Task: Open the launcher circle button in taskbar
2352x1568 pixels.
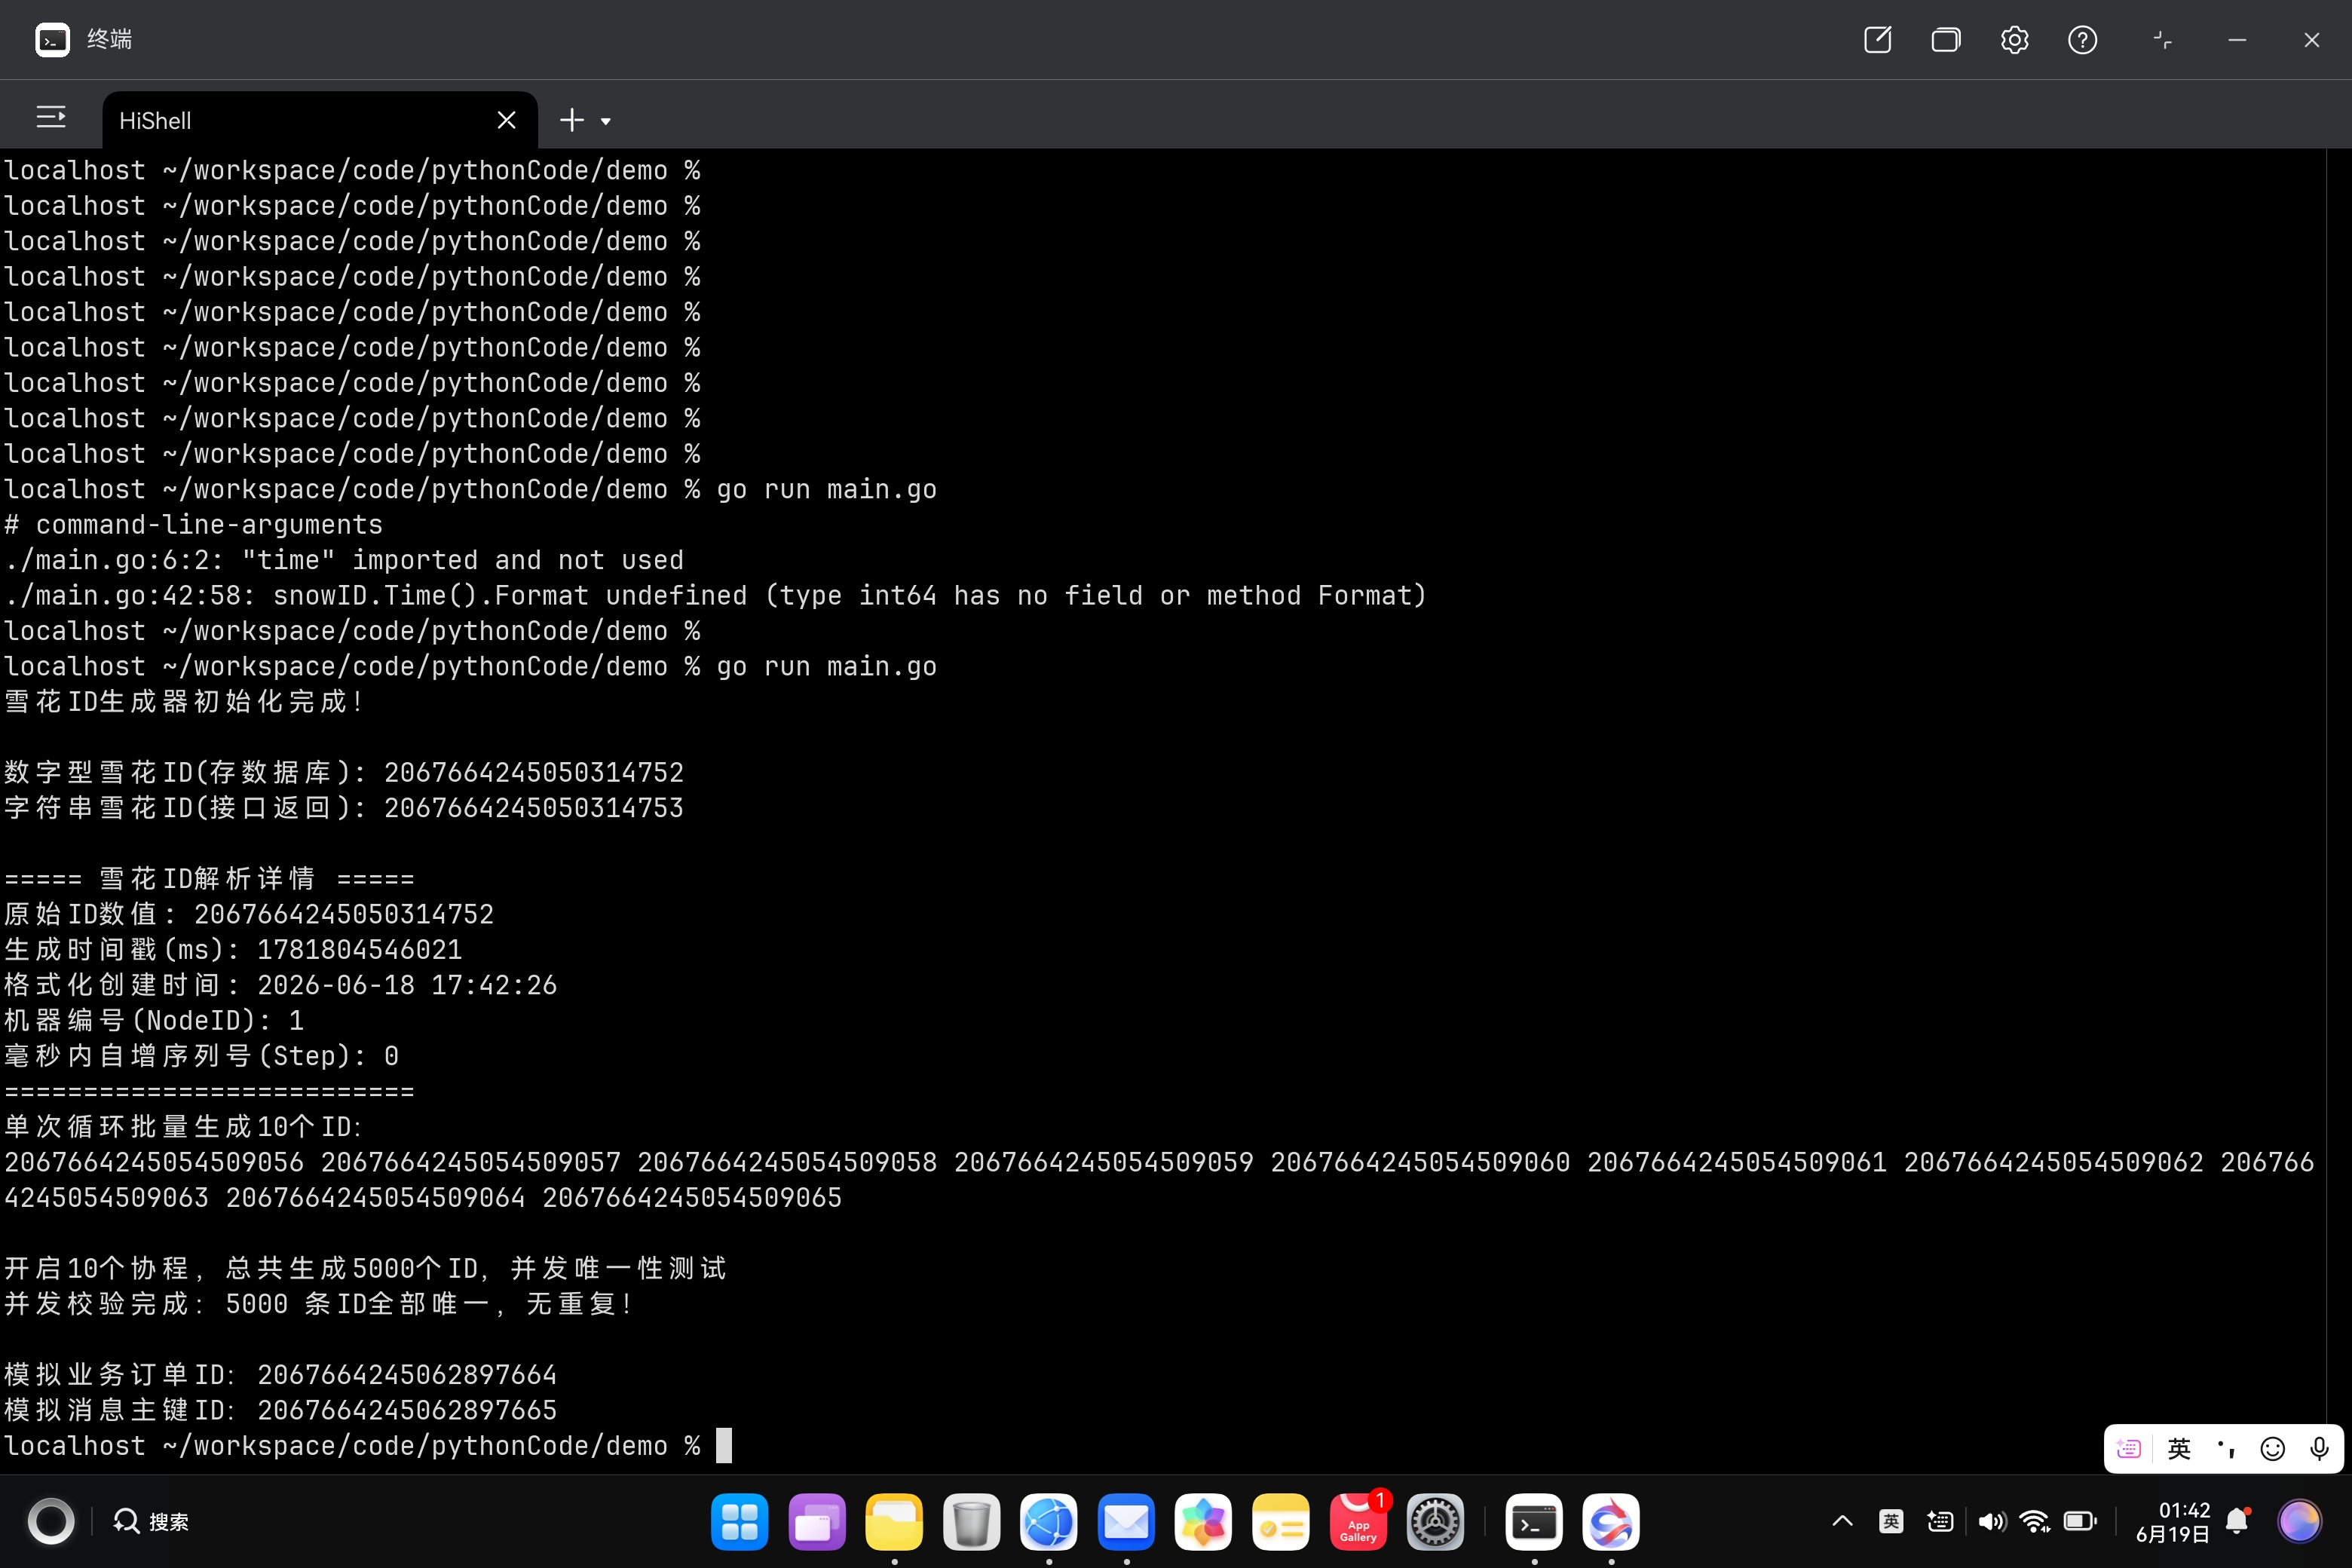Action: coord(51,1522)
